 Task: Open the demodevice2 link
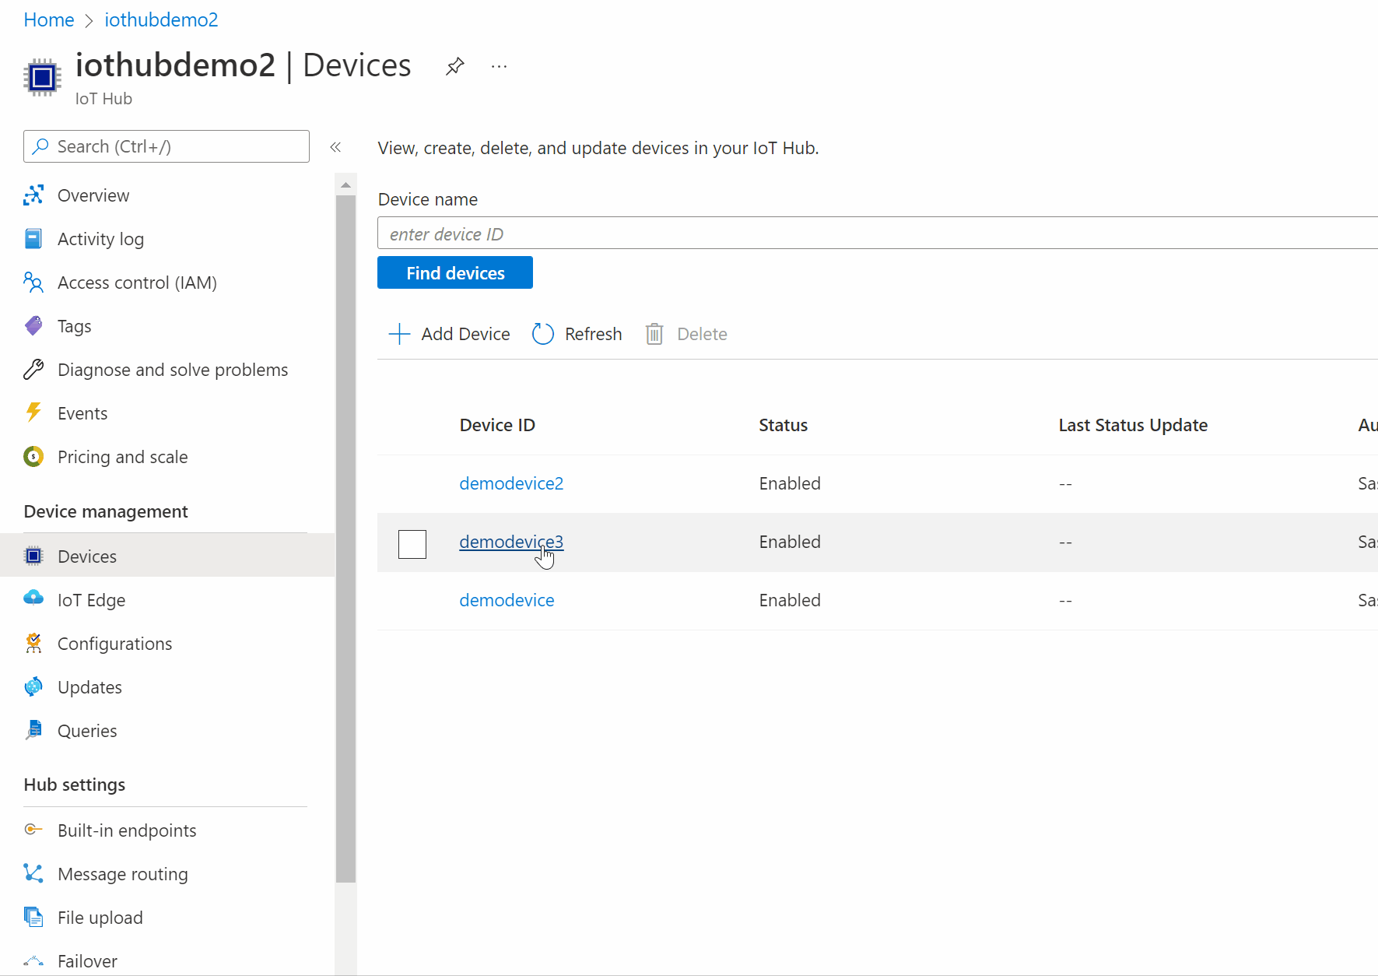pyautogui.click(x=511, y=483)
